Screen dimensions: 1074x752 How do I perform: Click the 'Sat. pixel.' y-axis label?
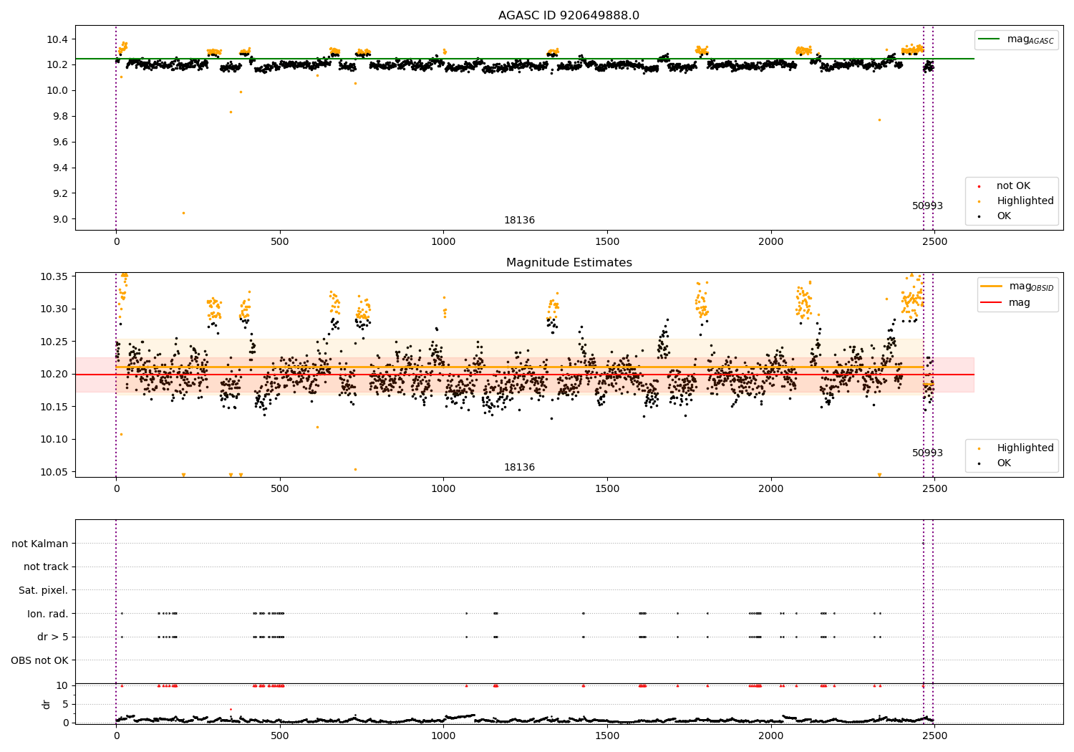click(x=43, y=591)
